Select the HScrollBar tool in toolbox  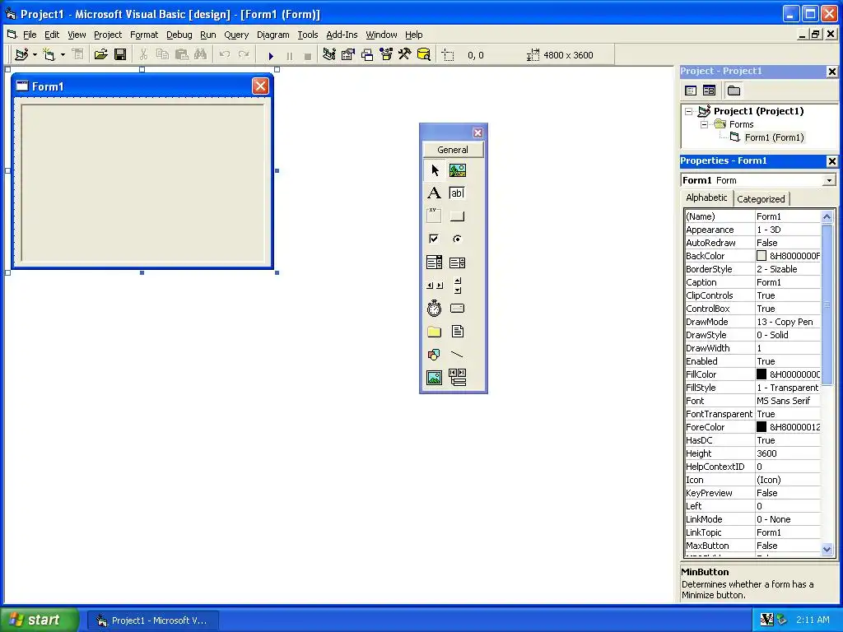point(435,286)
